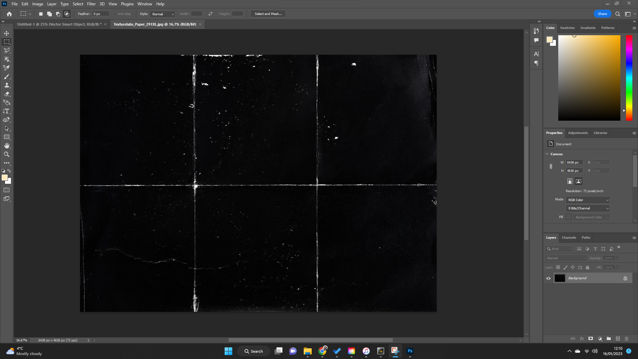The height and width of the screenshot is (359, 638).
Task: Add a layer mask to Background
Action: pos(591,338)
